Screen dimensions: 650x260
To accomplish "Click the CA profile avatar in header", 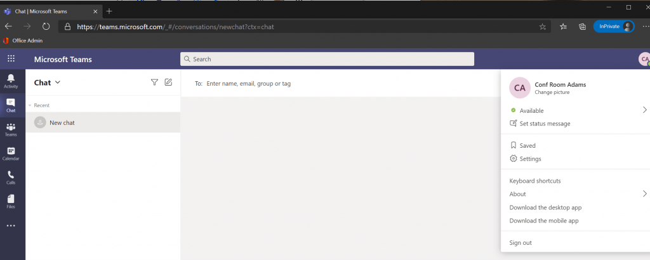I will coord(644,59).
